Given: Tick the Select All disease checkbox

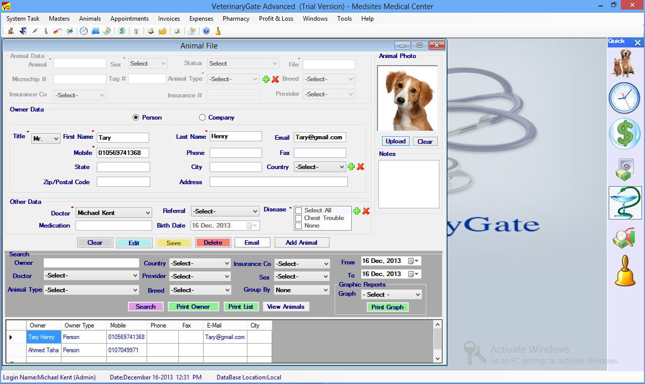Looking at the screenshot, I should coord(299,210).
